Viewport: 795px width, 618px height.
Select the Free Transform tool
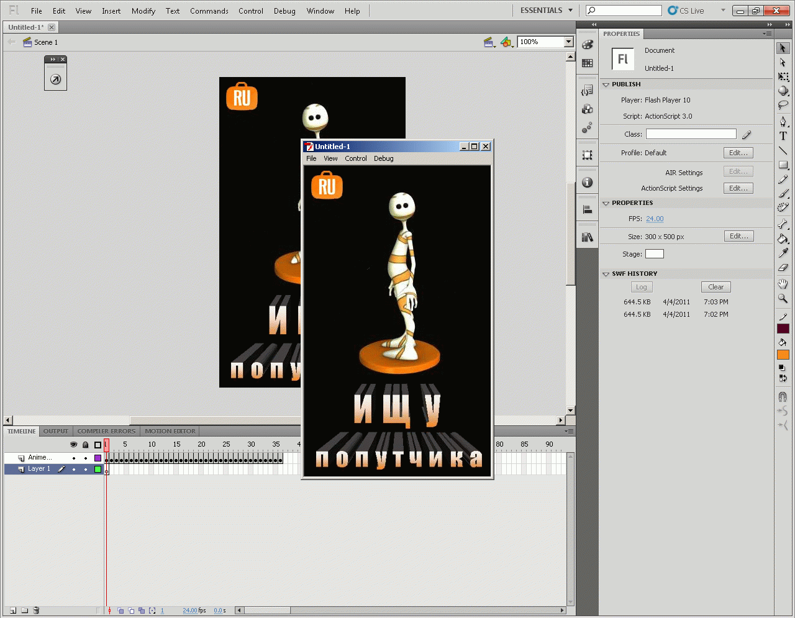coord(783,76)
